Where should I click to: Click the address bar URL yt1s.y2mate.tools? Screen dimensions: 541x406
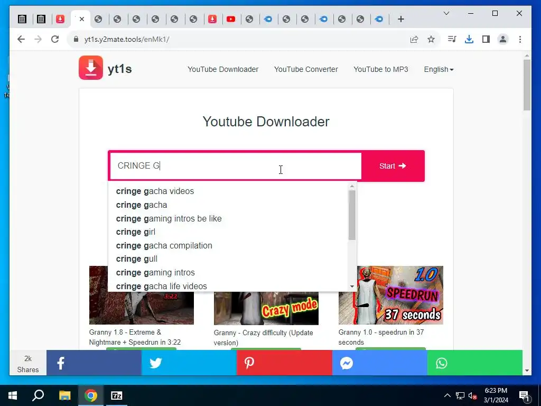pyautogui.click(x=127, y=39)
